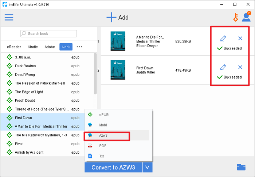Click Judith Miller author text

pyautogui.click(x=146, y=72)
